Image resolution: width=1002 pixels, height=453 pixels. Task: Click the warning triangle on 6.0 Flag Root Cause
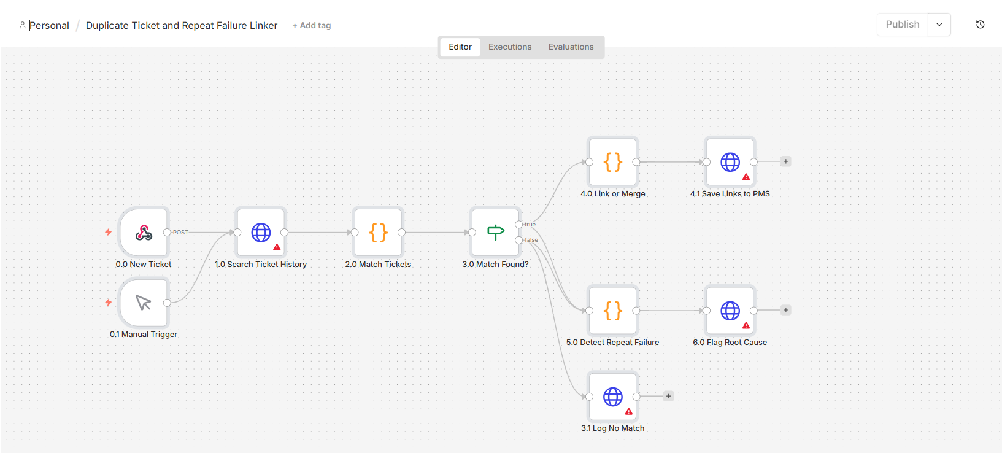click(x=746, y=325)
